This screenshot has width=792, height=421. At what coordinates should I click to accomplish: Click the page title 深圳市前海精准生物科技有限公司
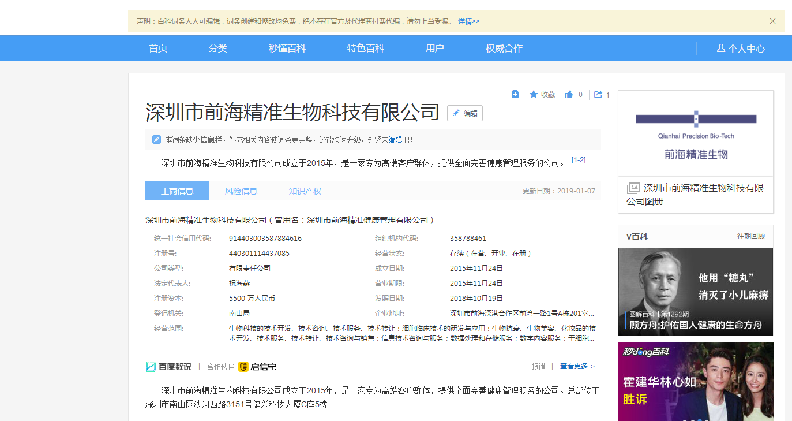292,113
